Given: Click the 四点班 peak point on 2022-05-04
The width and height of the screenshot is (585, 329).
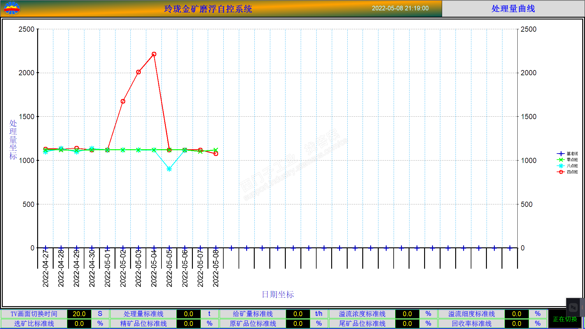Looking at the screenshot, I should (154, 54).
